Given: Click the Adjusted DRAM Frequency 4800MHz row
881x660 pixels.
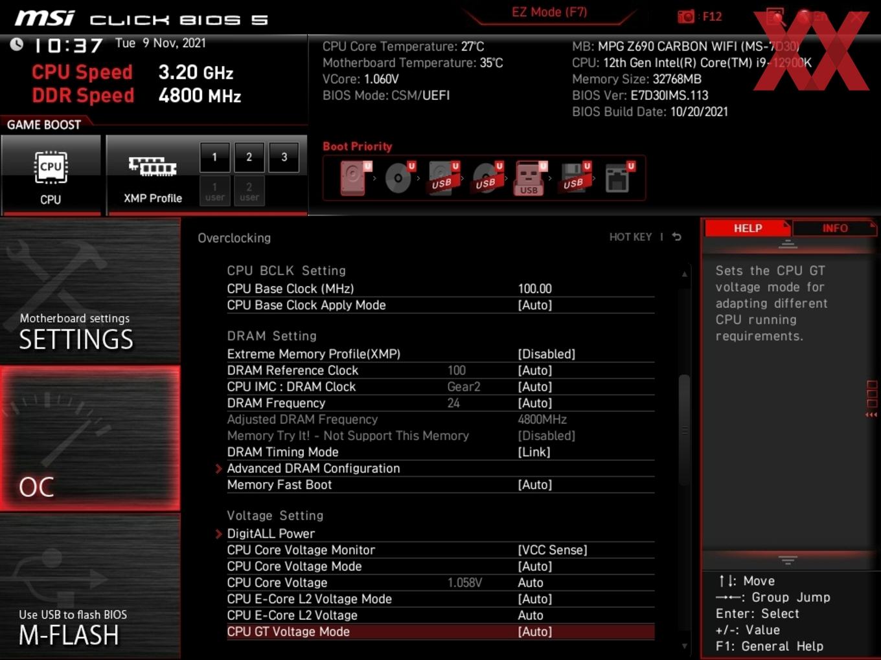Looking at the screenshot, I should pos(440,419).
